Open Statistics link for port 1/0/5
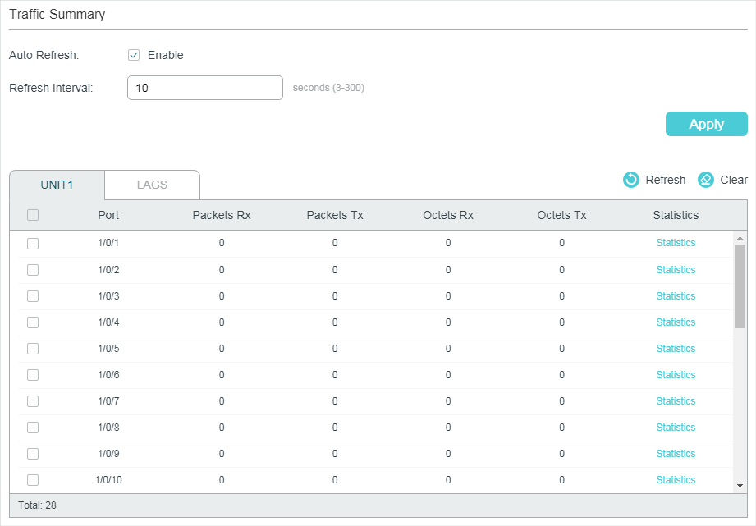Screen dimensions: 756x526 click(676, 349)
